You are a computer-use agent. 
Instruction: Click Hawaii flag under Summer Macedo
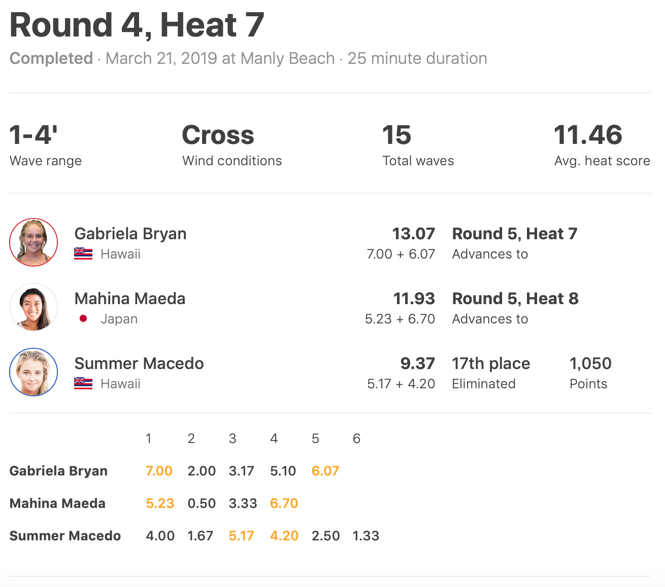click(x=83, y=384)
